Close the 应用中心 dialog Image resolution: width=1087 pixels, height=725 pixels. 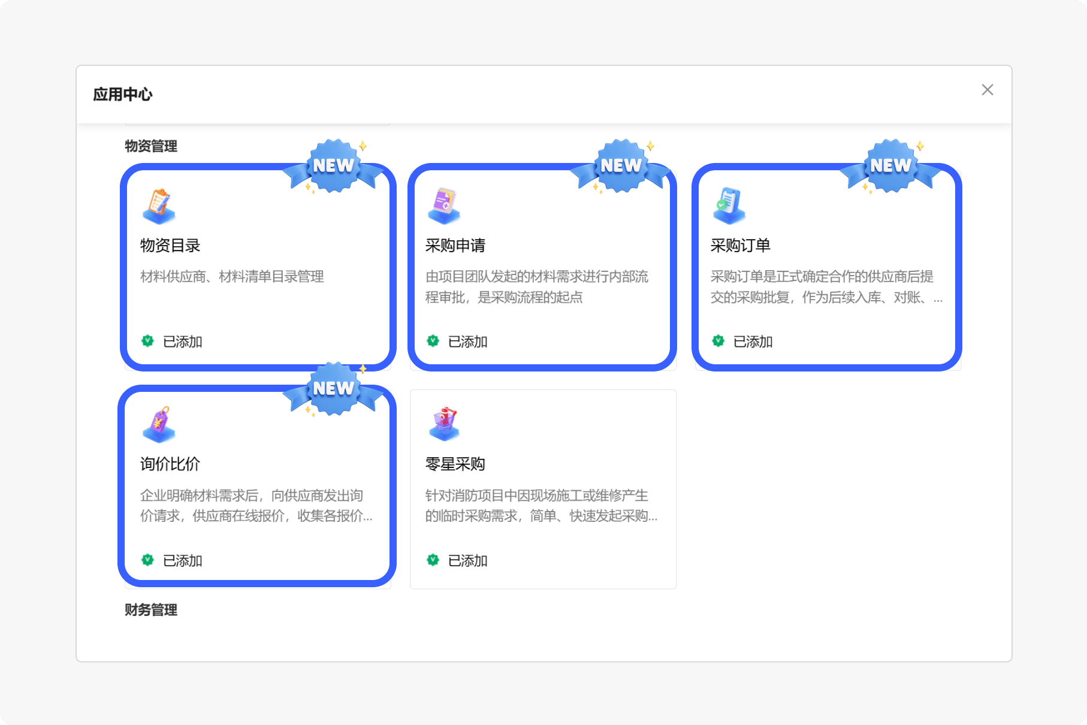coord(988,90)
